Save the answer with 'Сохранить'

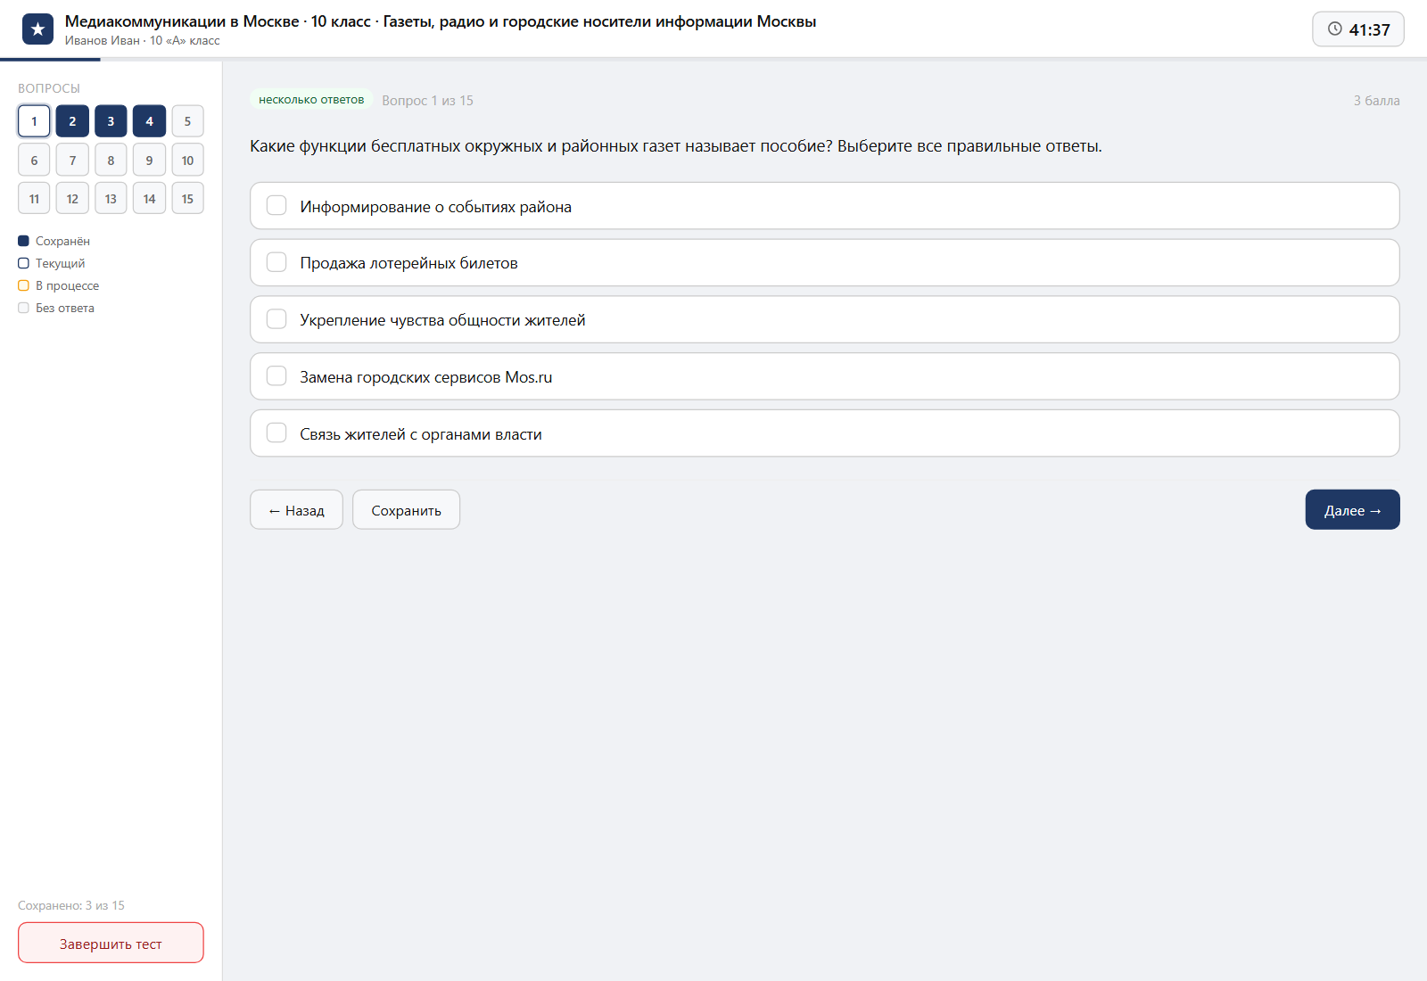pyautogui.click(x=407, y=510)
